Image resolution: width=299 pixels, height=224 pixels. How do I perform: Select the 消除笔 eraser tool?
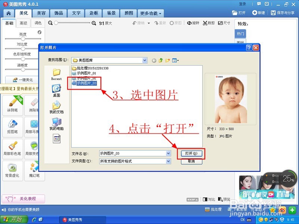[x=34, y=106]
